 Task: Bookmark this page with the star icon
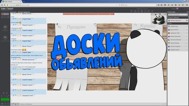point(158,5)
